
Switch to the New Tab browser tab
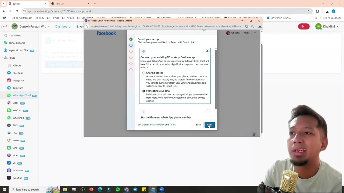click(70, 3)
